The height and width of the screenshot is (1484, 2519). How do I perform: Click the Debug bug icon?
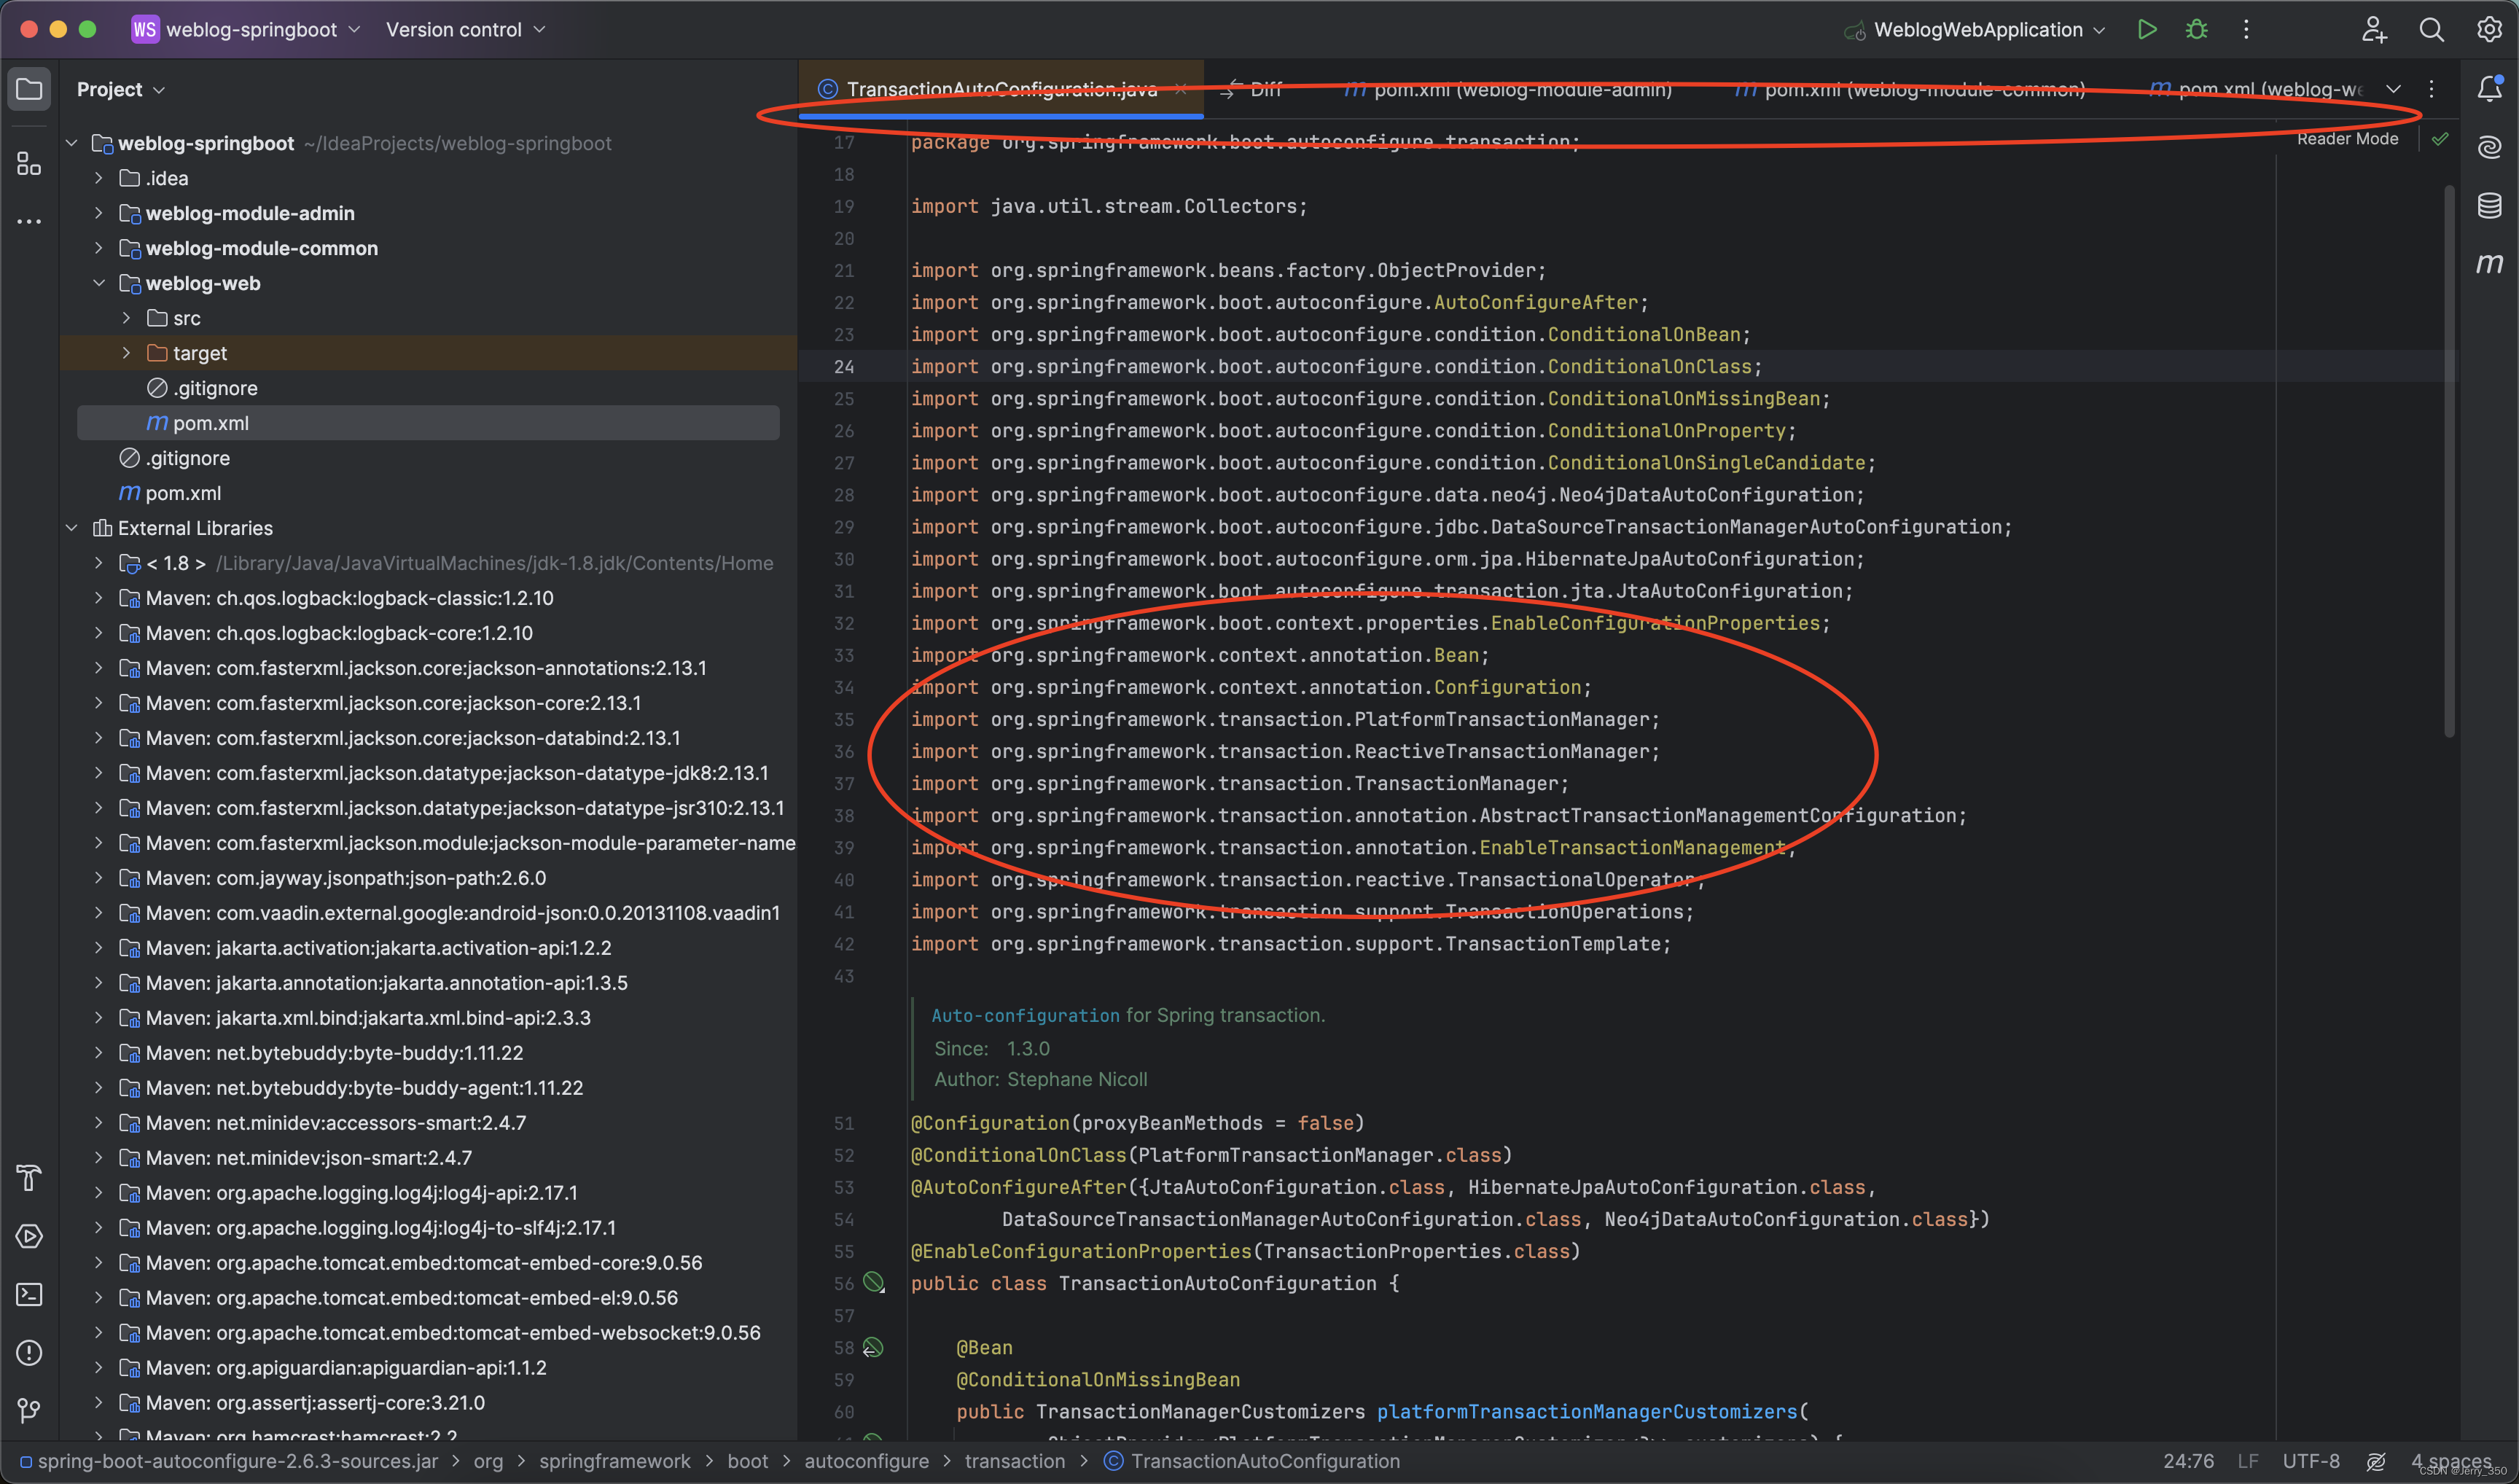(x=2196, y=29)
